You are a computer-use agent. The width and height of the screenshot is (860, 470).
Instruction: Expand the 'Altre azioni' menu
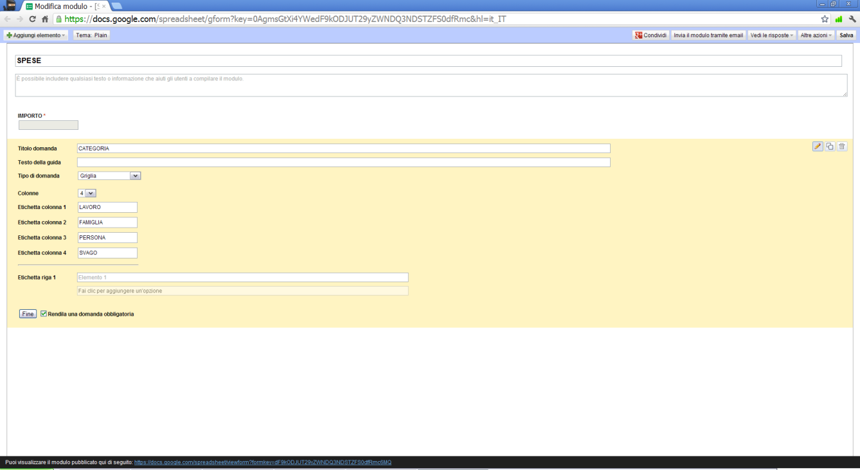(816, 35)
